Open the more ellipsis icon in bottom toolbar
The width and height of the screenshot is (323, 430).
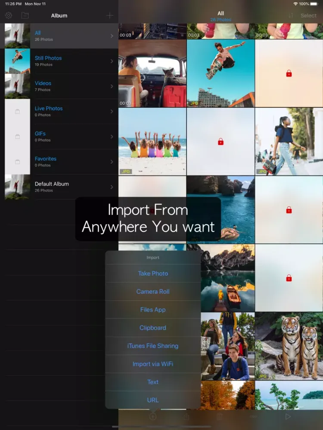(254, 417)
